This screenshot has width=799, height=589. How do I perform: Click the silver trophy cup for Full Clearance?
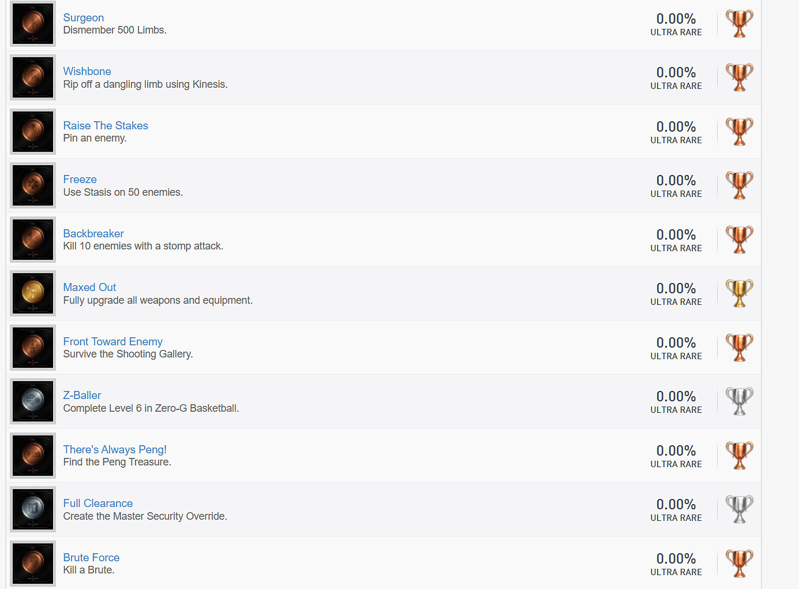coord(739,509)
